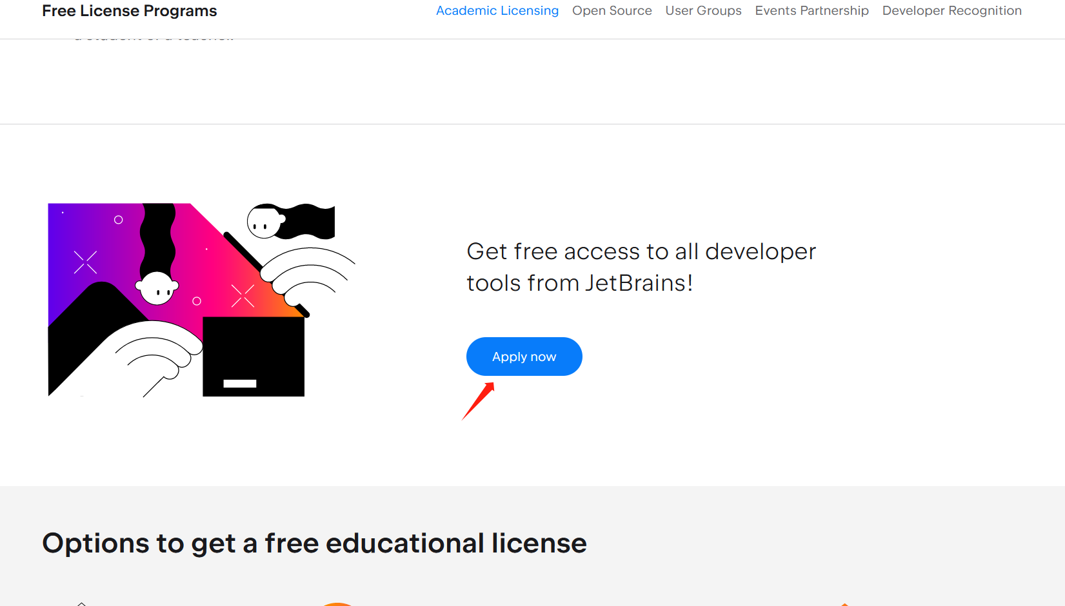This screenshot has height=606, width=1065.
Task: Go to the User Groups section
Action: (704, 11)
